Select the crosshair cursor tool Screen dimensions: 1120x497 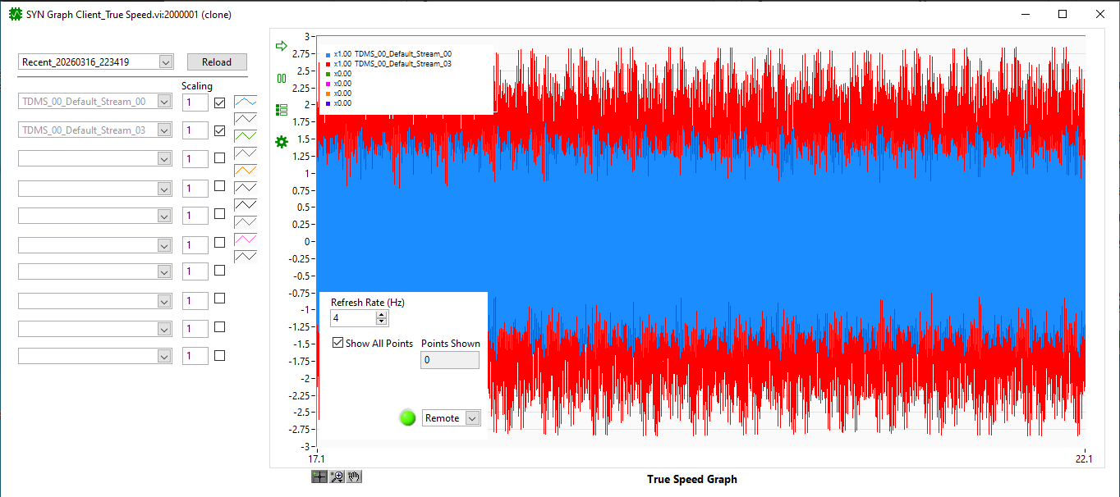(x=319, y=476)
